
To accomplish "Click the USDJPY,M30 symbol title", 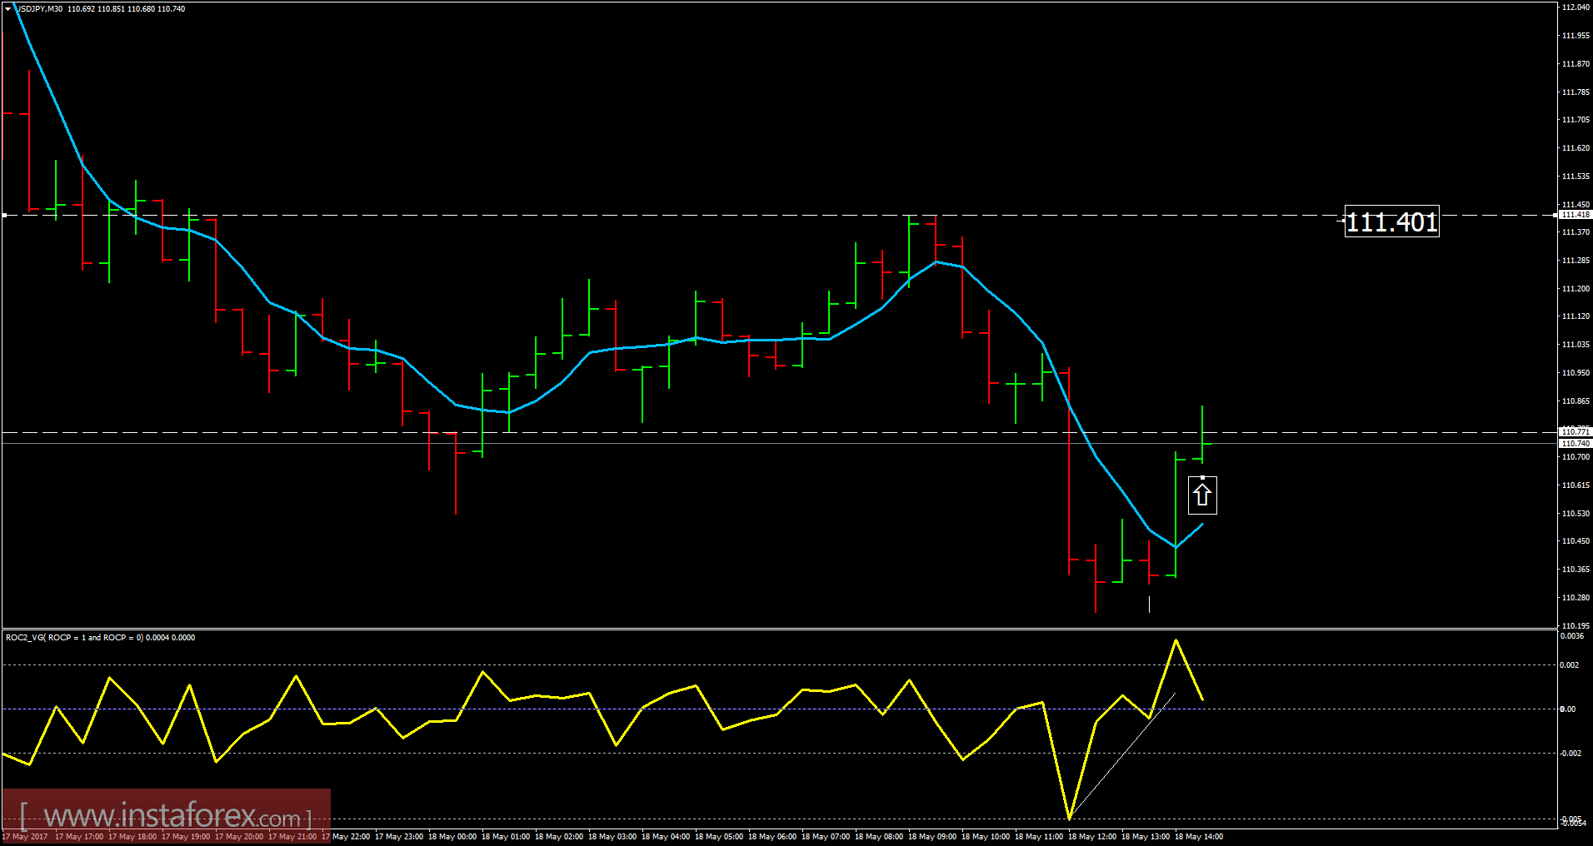I will 39,9.
